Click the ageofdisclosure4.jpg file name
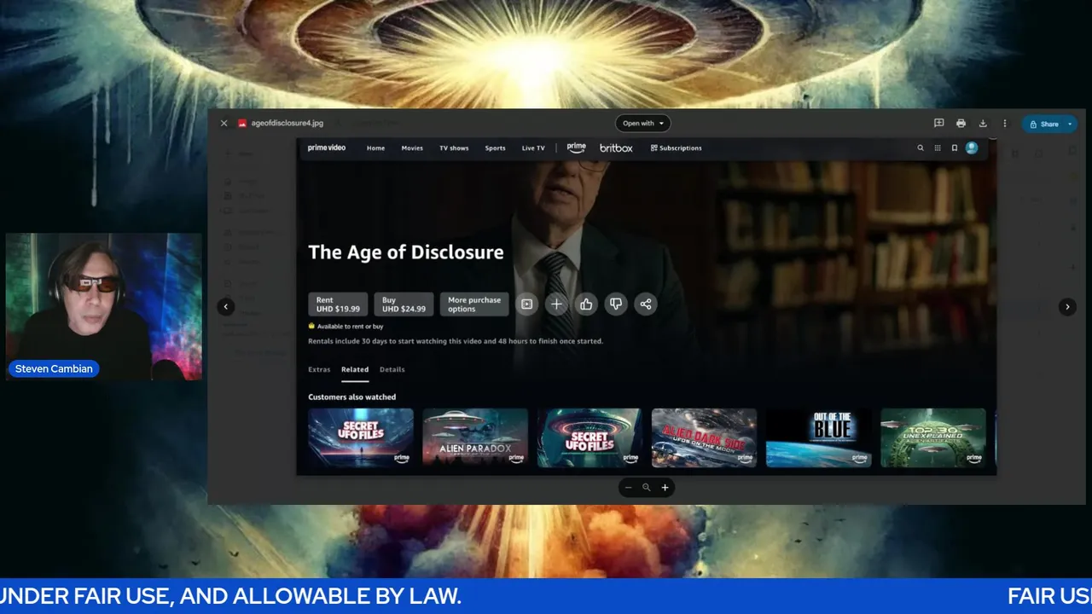This screenshot has height=614, width=1092. [288, 124]
